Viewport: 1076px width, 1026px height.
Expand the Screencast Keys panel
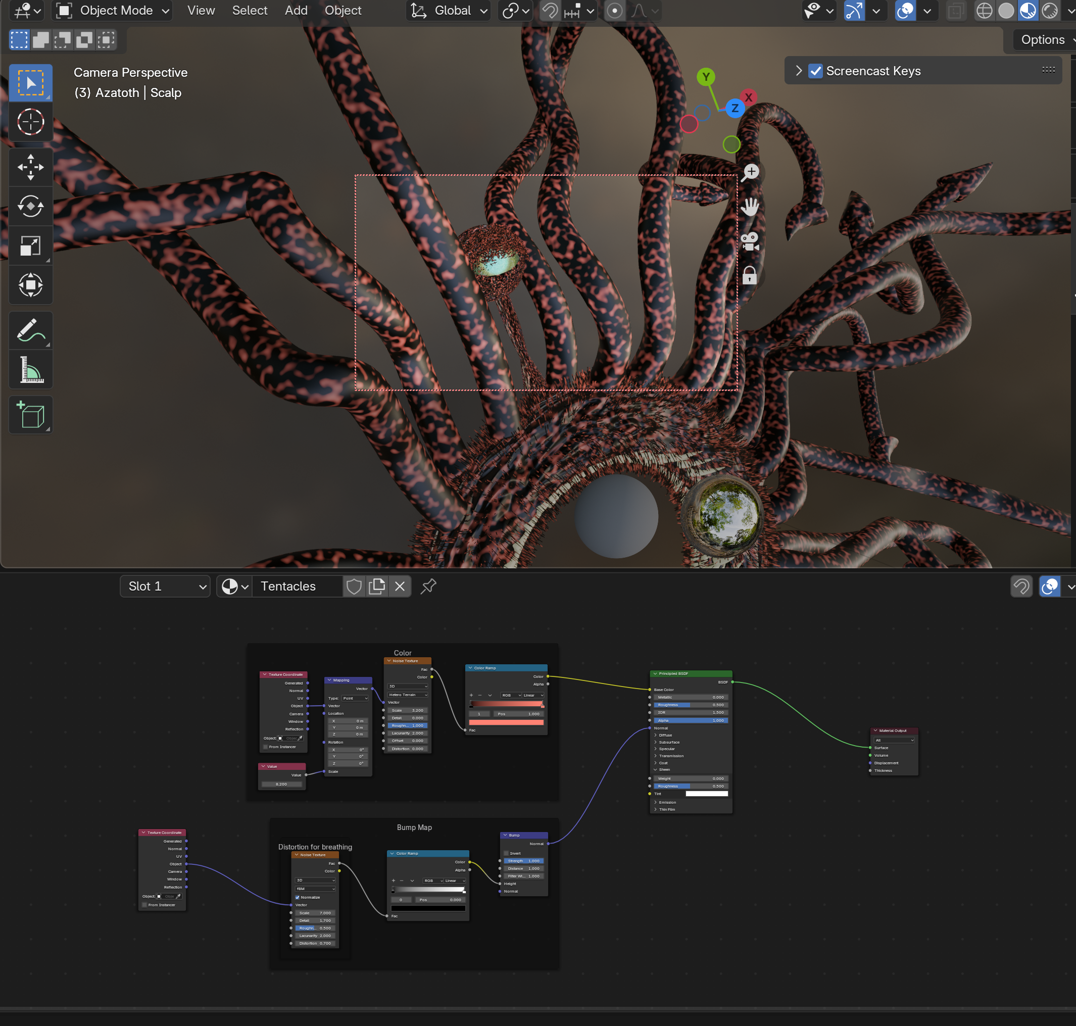coord(799,71)
